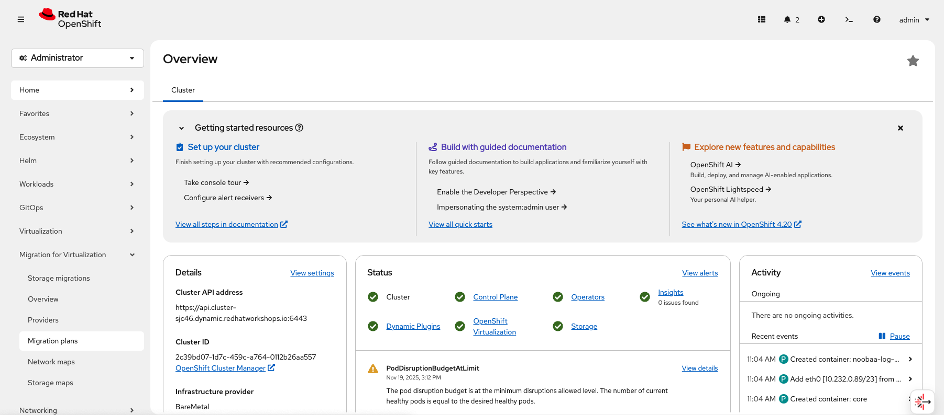Select the Cluster tab

coord(183,90)
